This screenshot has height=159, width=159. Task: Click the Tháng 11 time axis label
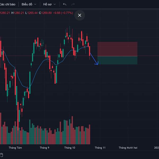(100, 148)
